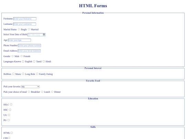Screen dimensions: 186x139
Task: Select the Lunch meal radio button
Action: [42, 92]
